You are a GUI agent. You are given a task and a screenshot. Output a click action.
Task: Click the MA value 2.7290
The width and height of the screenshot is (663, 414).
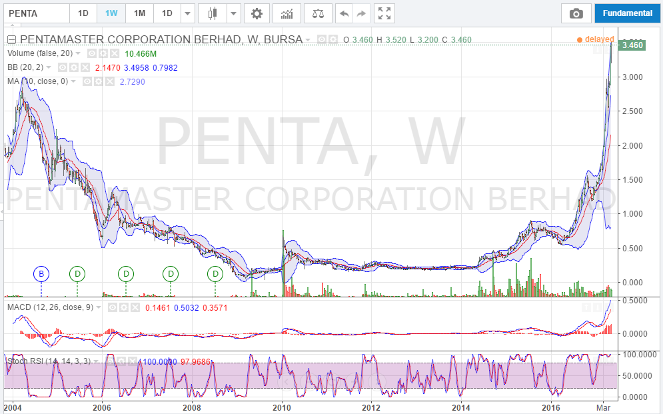(x=133, y=81)
